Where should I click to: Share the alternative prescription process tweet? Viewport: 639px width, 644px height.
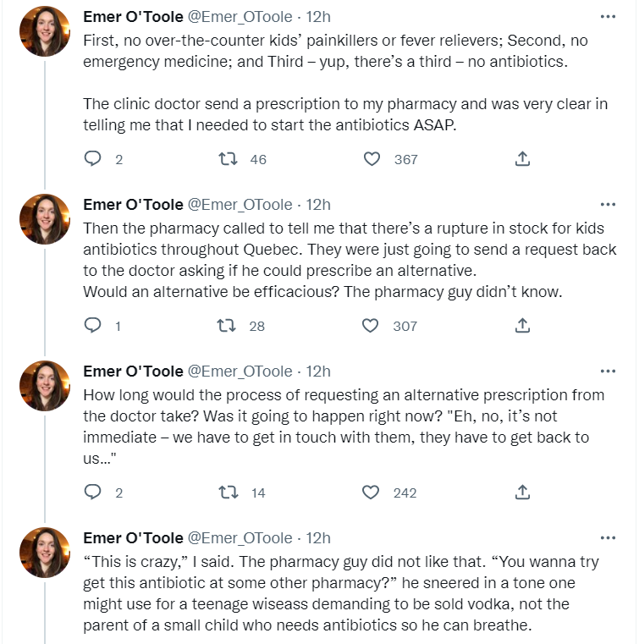click(523, 493)
